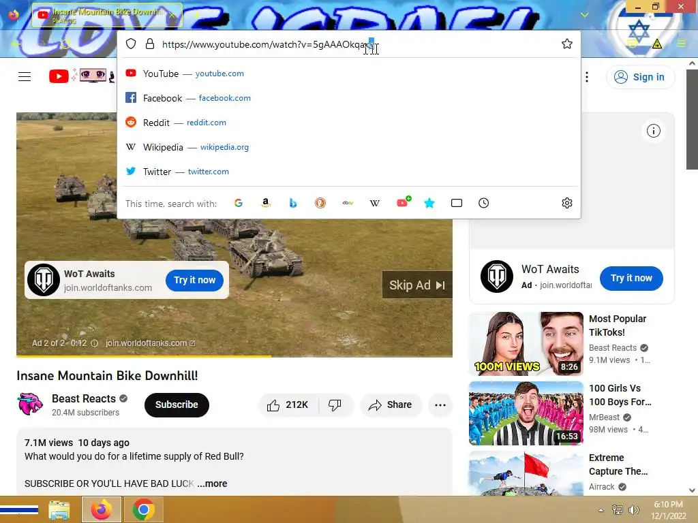Close the Insane Mountain Bike tab
Image resolution: width=698 pixels, height=523 pixels.
click(172, 15)
